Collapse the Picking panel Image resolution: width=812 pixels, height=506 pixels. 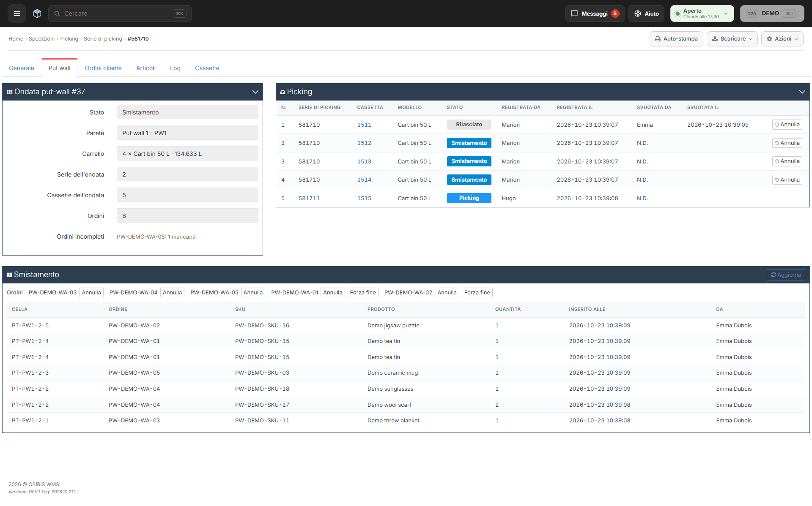[x=802, y=92]
